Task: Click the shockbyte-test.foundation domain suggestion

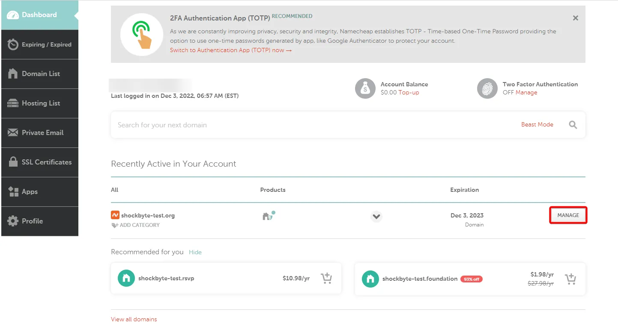Action: pos(420,279)
